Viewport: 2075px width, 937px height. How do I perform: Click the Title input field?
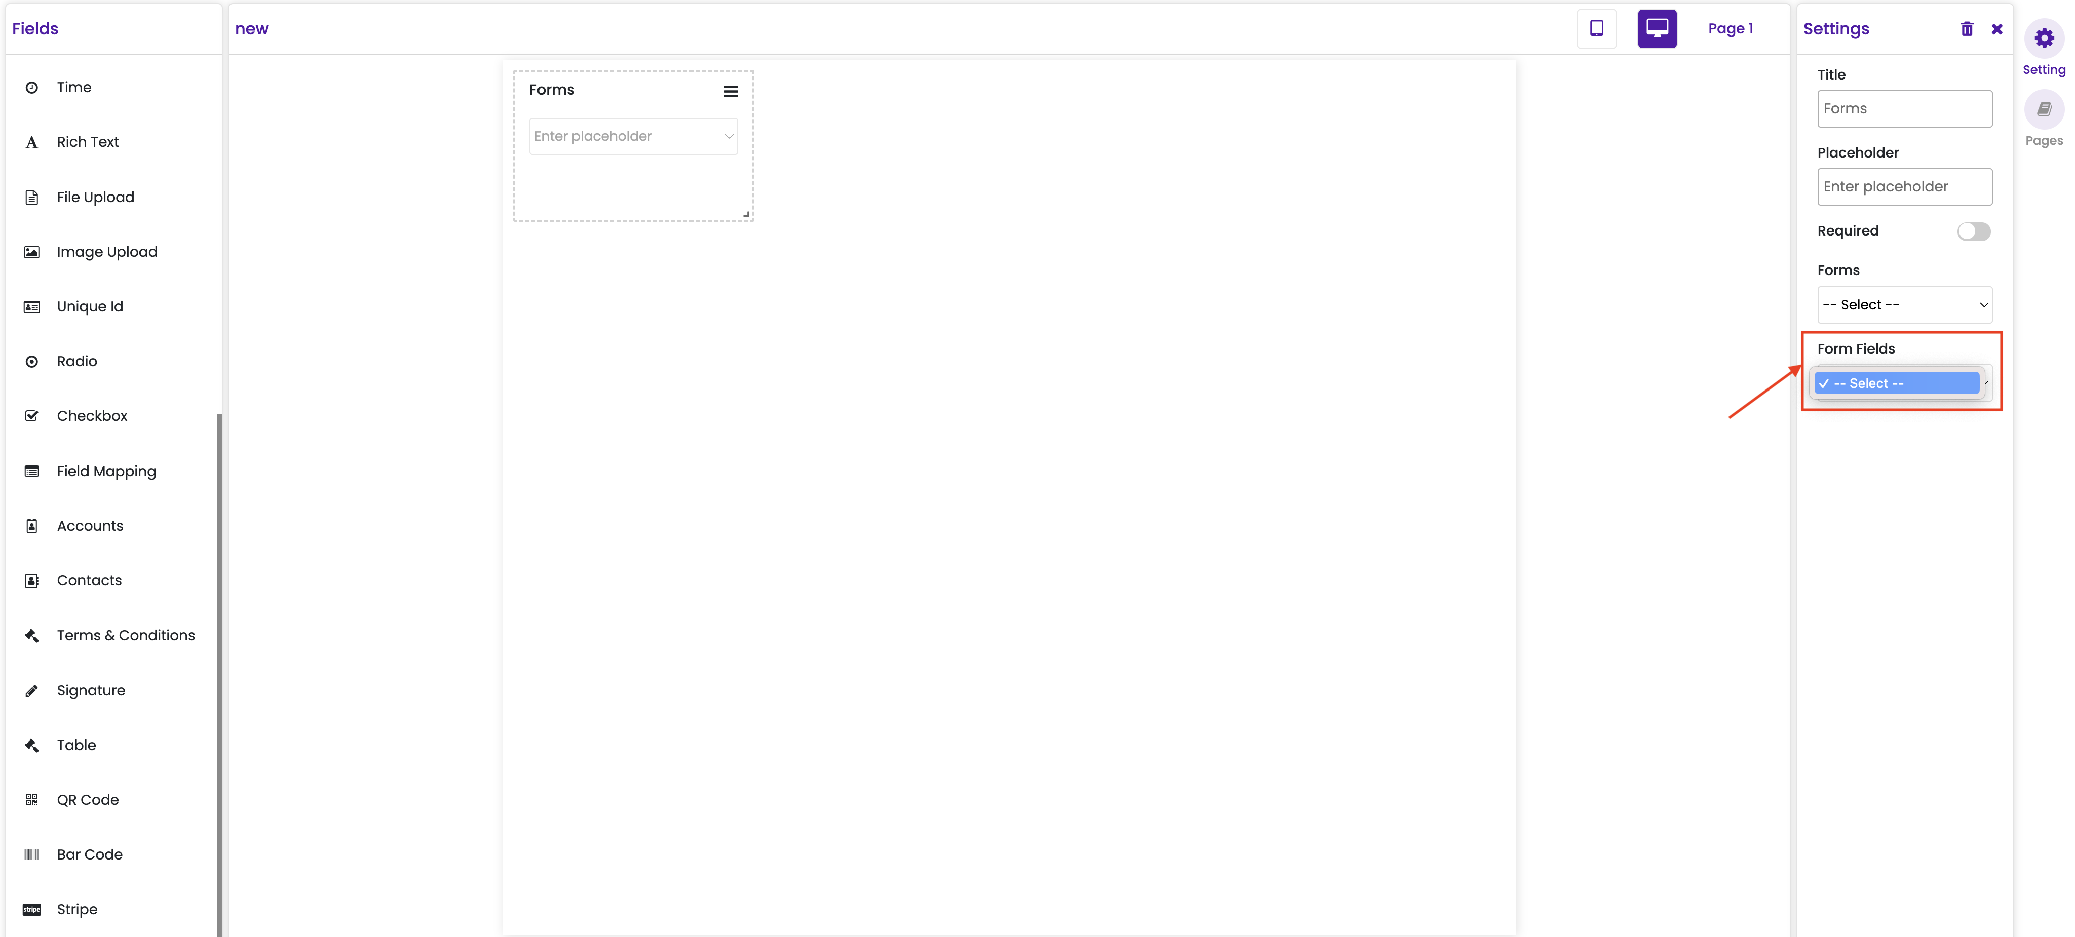(x=1904, y=109)
